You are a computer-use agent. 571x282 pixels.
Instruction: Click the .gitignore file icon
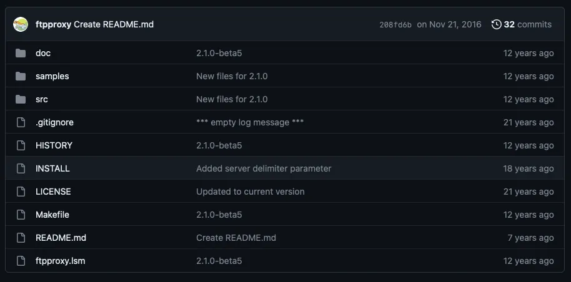[21, 122]
